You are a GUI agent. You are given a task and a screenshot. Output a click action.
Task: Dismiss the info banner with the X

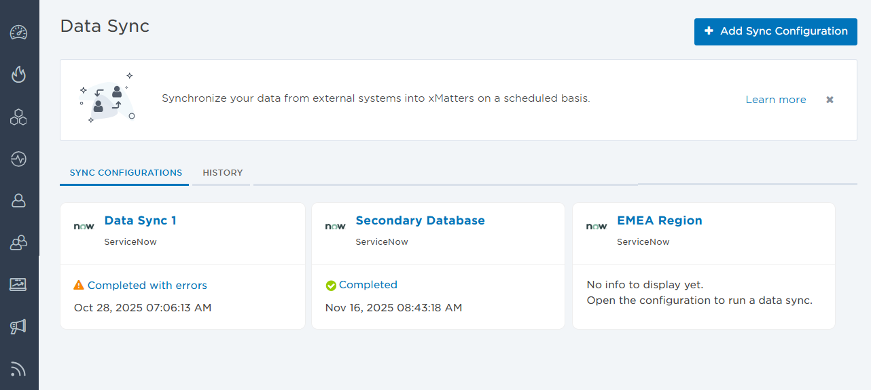click(830, 100)
